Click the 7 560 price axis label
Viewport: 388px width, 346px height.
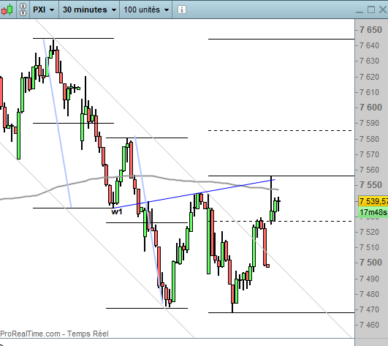pos(369,170)
